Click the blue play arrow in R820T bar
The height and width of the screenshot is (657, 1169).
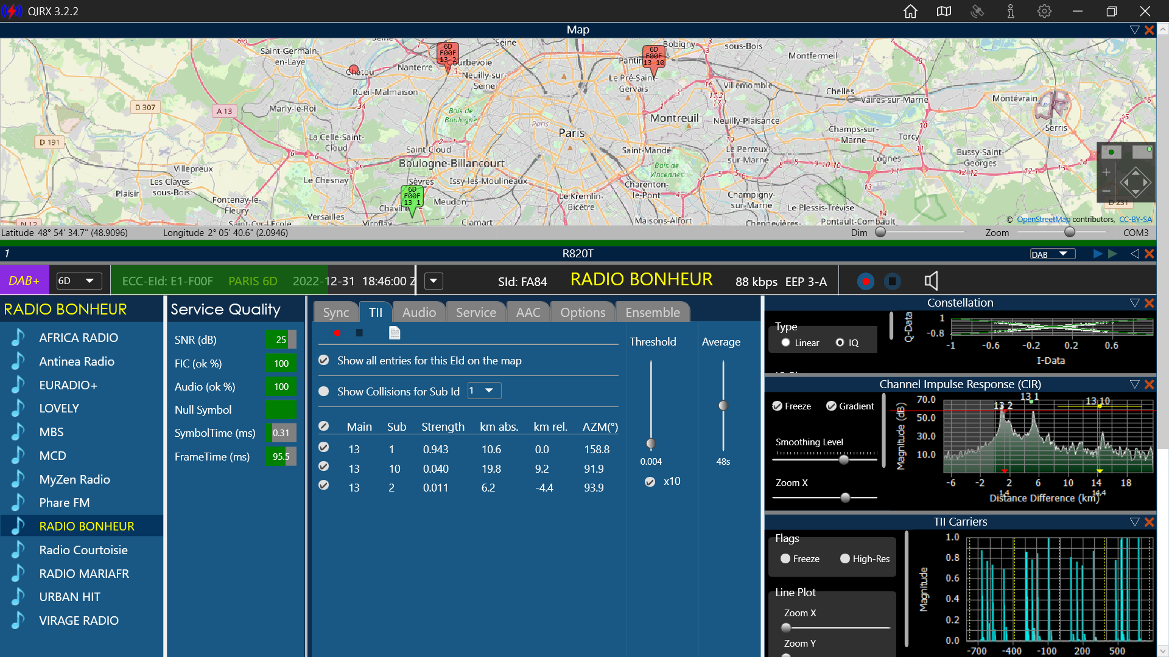(1097, 254)
